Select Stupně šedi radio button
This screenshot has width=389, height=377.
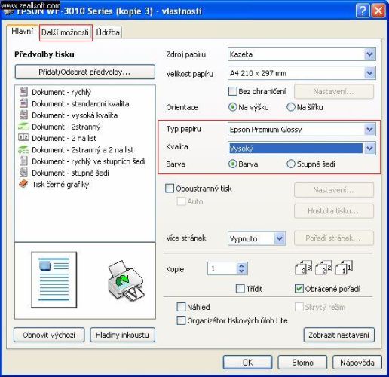pyautogui.click(x=291, y=164)
